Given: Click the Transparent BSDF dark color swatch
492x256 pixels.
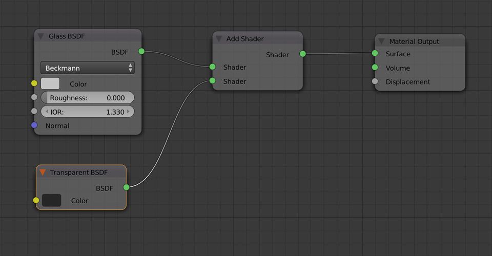Looking at the screenshot, I should click(51, 200).
